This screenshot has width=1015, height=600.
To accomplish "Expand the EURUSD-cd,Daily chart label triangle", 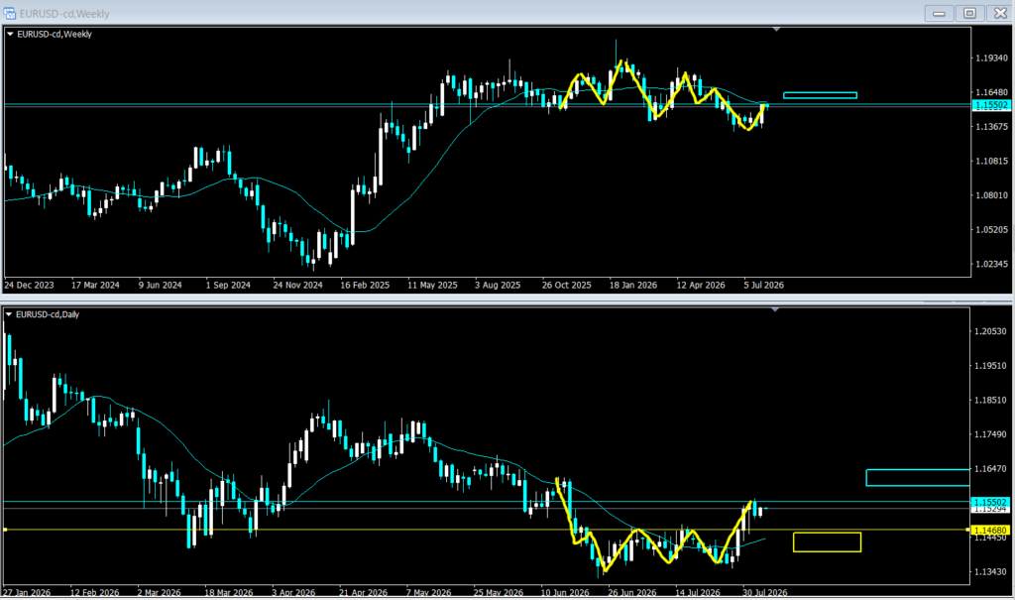I will [9, 314].
